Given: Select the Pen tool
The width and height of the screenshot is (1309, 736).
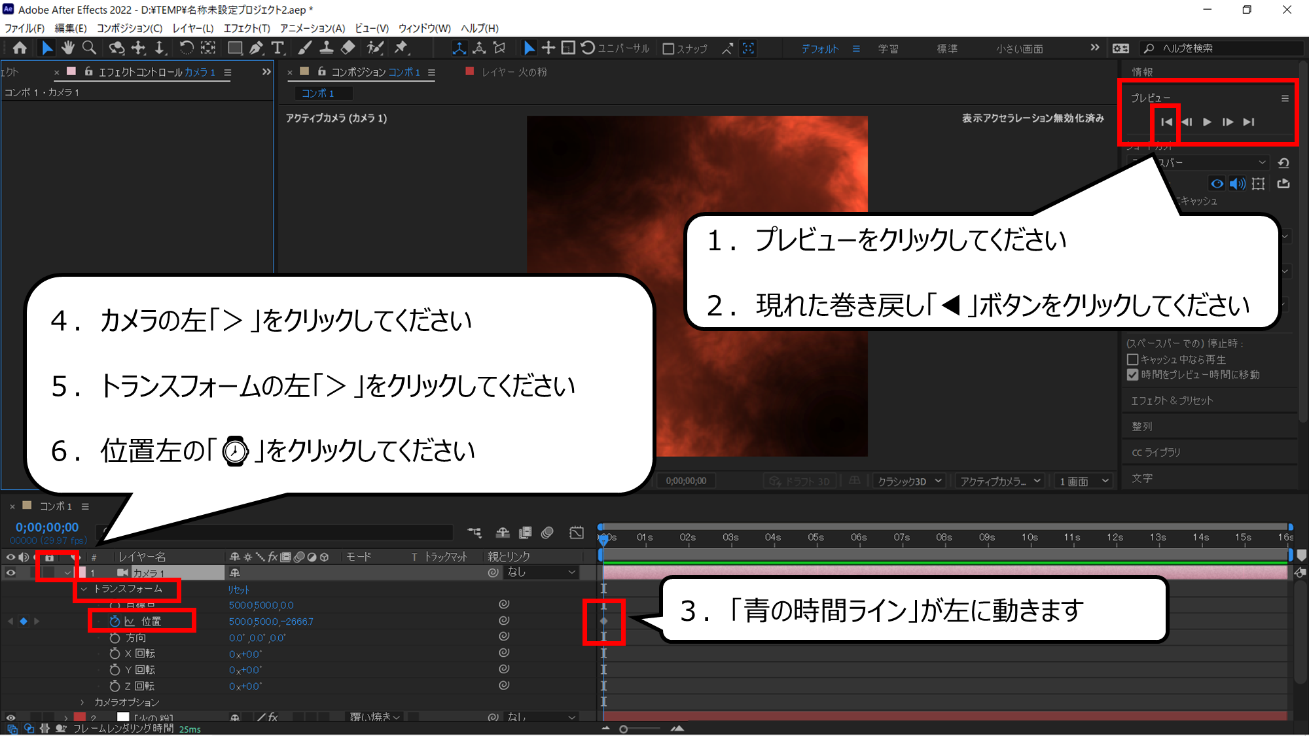Looking at the screenshot, I should click(x=256, y=48).
